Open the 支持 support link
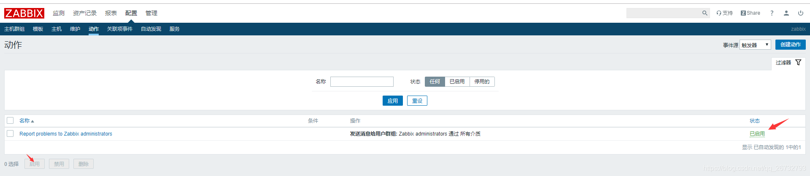The height and width of the screenshot is (176, 810). [x=724, y=13]
